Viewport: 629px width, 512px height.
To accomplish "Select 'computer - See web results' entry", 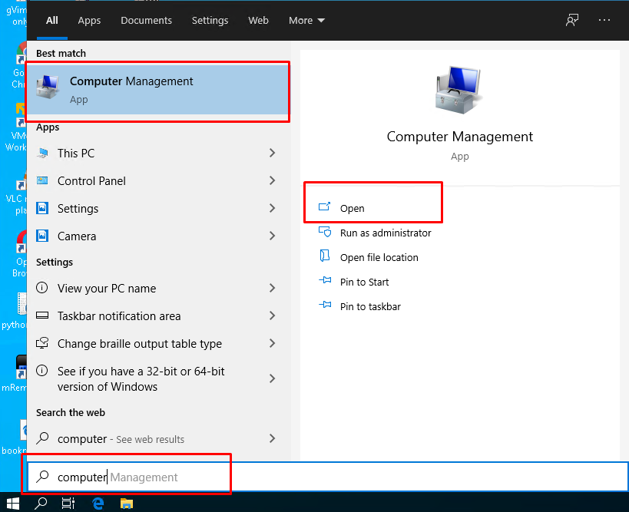I will pos(121,439).
